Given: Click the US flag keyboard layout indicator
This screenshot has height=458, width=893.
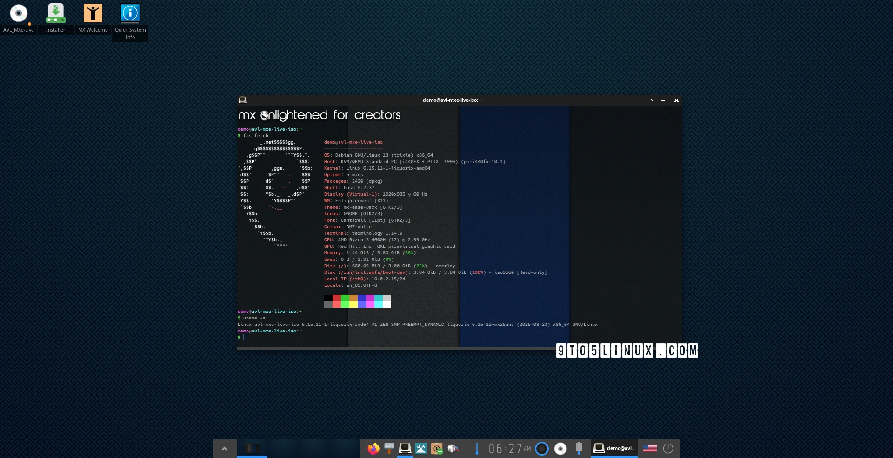Looking at the screenshot, I should (x=649, y=449).
